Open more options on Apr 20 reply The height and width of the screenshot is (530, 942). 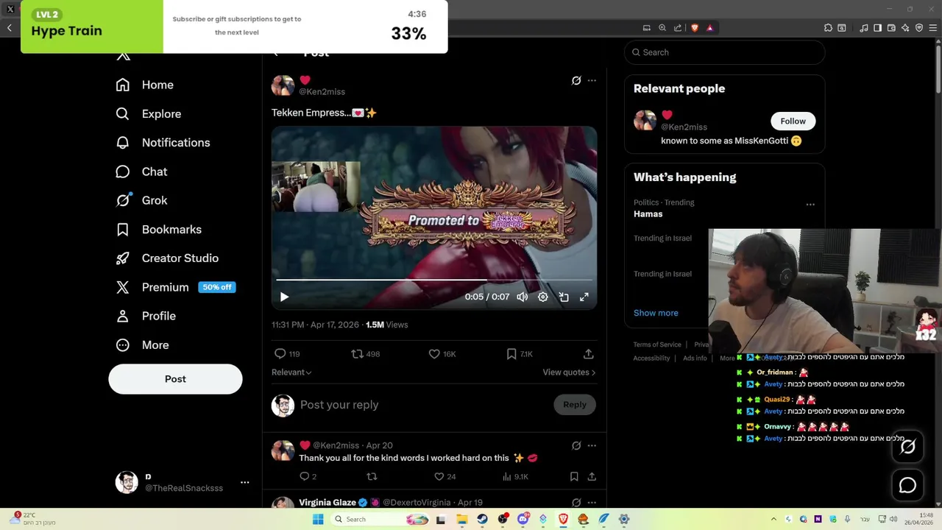click(x=592, y=445)
